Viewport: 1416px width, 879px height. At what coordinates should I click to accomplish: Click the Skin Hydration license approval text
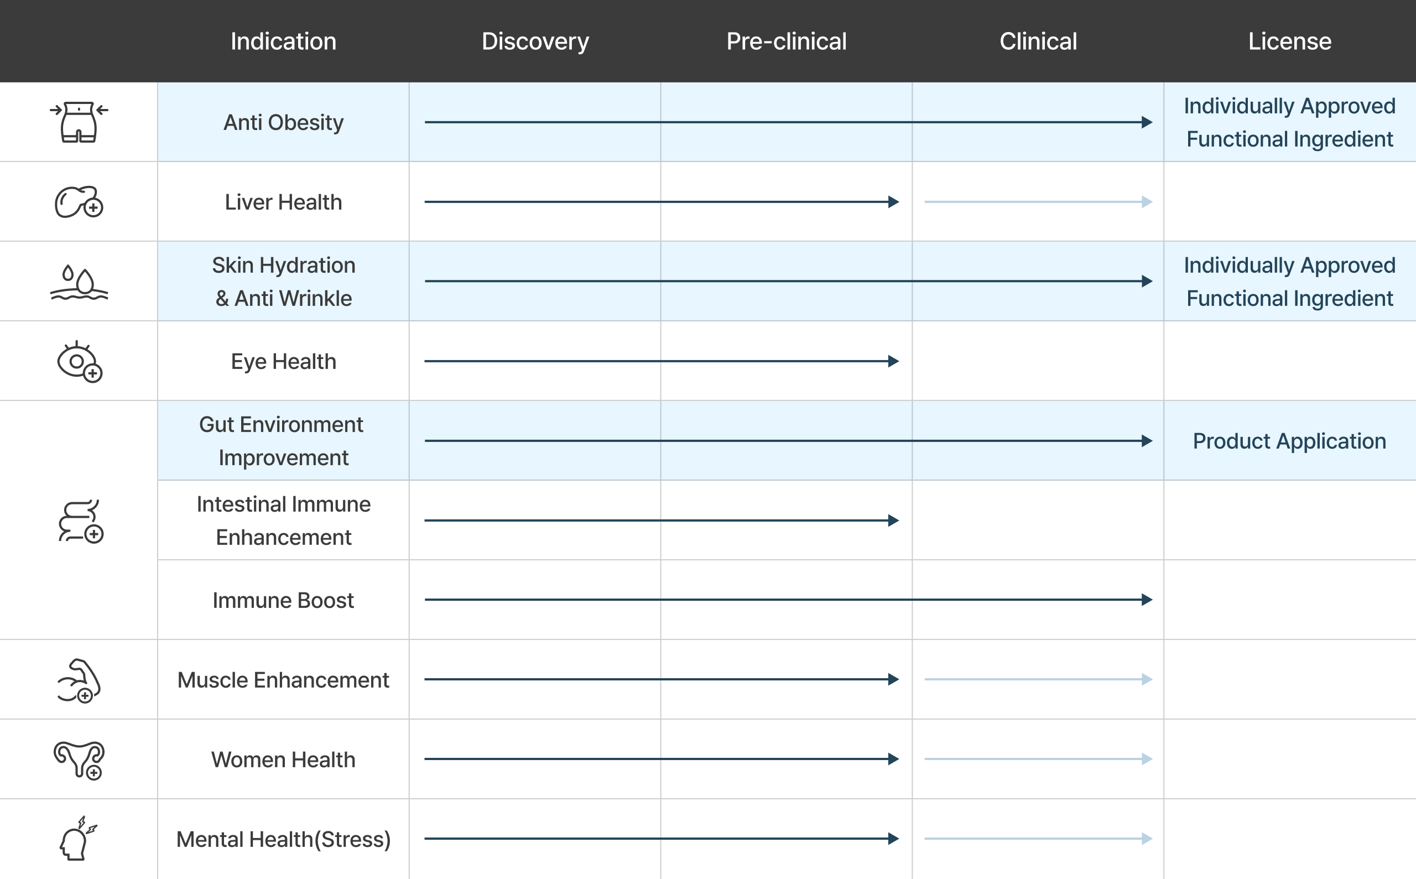[x=1289, y=282]
